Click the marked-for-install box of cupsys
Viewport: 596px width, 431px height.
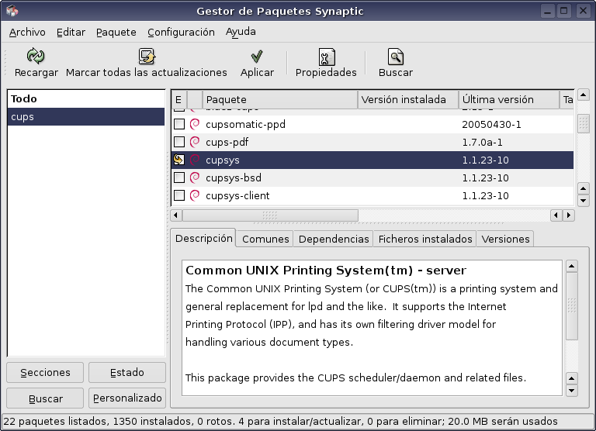[179, 160]
